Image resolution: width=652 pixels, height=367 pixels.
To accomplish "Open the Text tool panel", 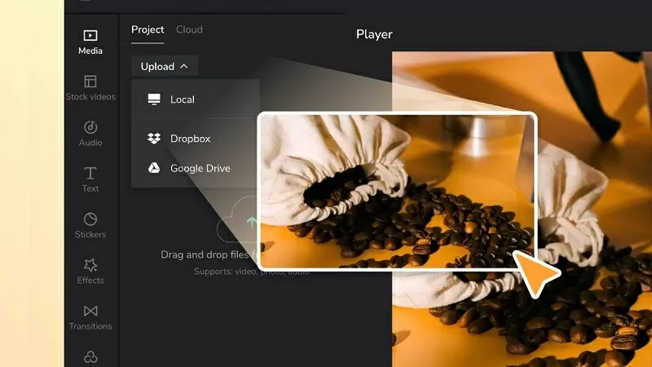I will point(90,179).
